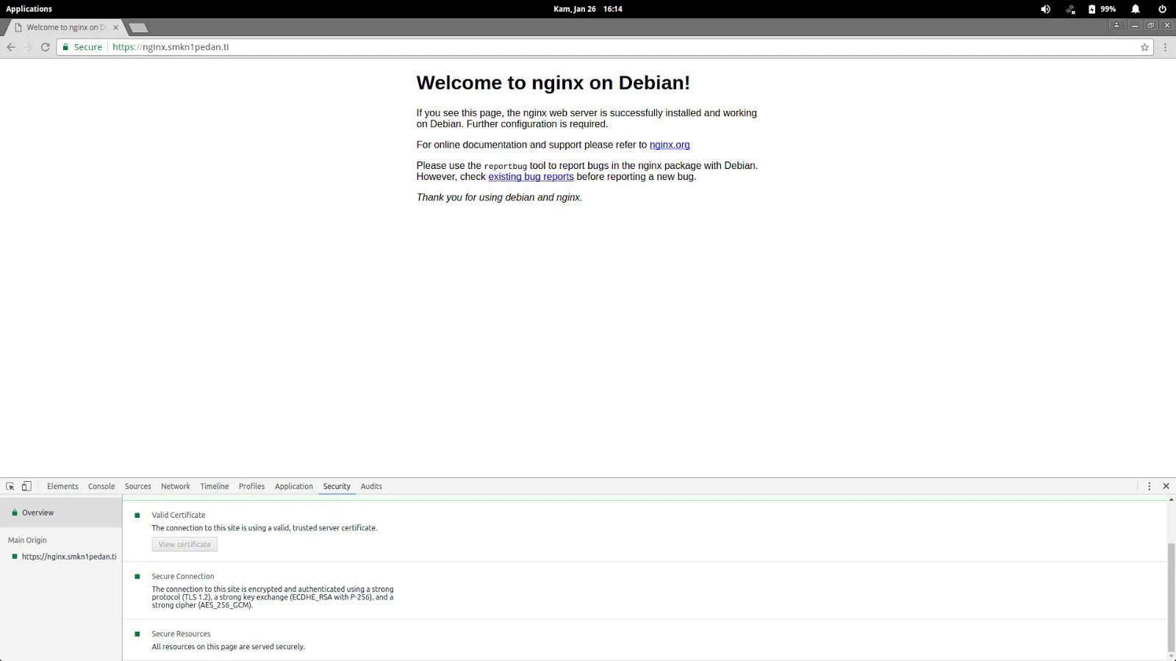Minimize the Chrome window

(1135, 25)
